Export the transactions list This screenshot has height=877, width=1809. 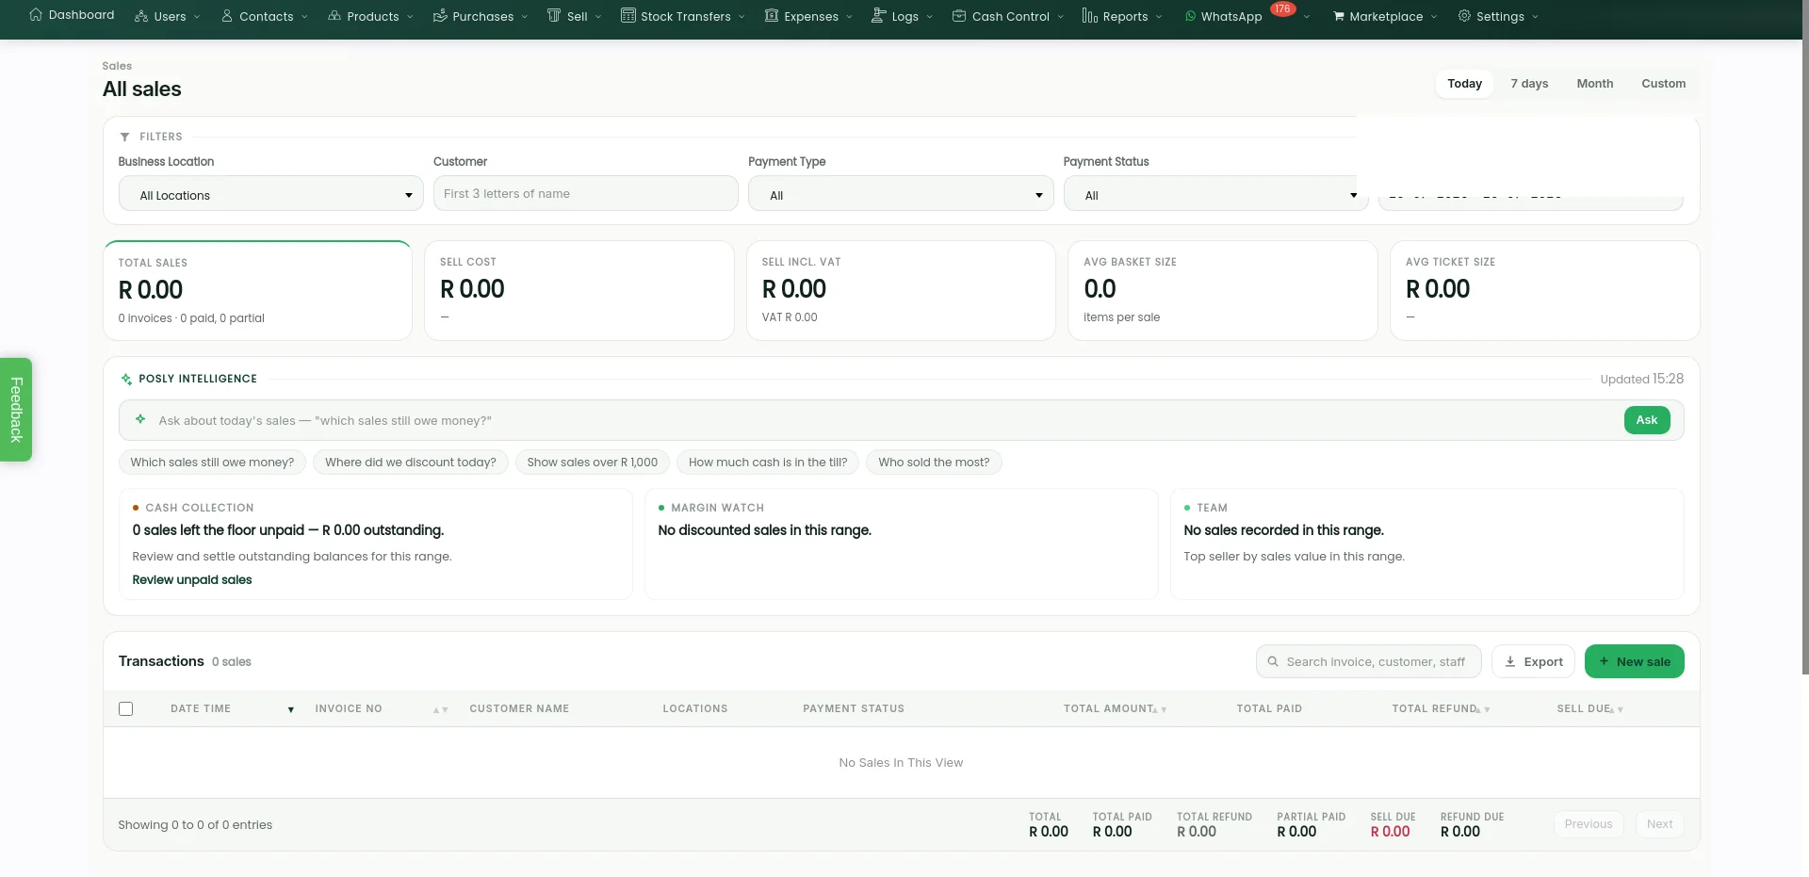tap(1533, 661)
